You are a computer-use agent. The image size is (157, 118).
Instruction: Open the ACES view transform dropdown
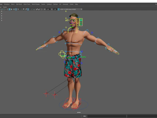(71, 9)
